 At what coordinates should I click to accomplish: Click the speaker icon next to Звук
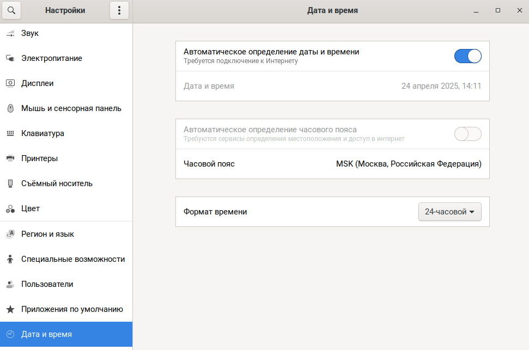(10, 33)
